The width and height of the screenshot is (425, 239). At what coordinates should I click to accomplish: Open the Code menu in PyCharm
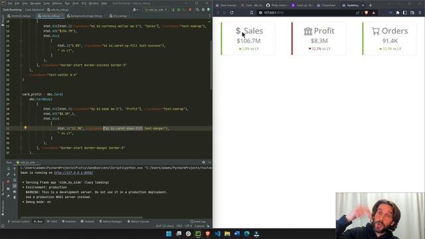[x=46, y=3]
